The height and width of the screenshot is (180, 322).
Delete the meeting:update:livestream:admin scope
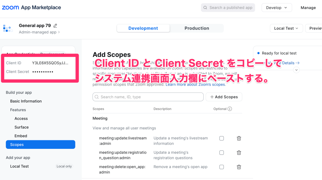click(x=239, y=138)
